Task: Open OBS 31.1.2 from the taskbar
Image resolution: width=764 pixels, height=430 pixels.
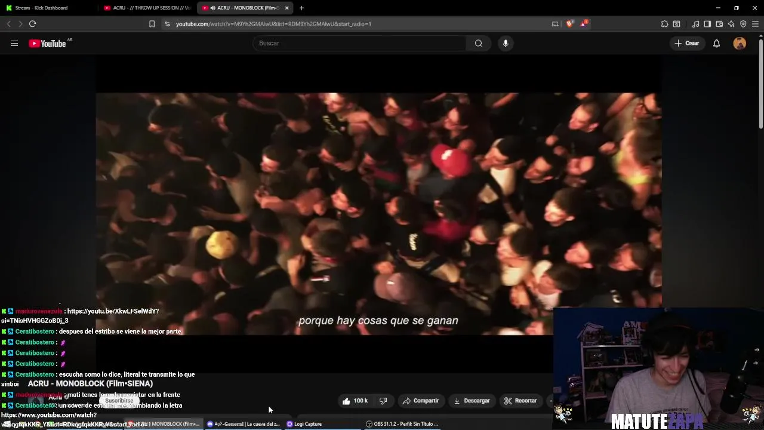Action: click(402, 424)
